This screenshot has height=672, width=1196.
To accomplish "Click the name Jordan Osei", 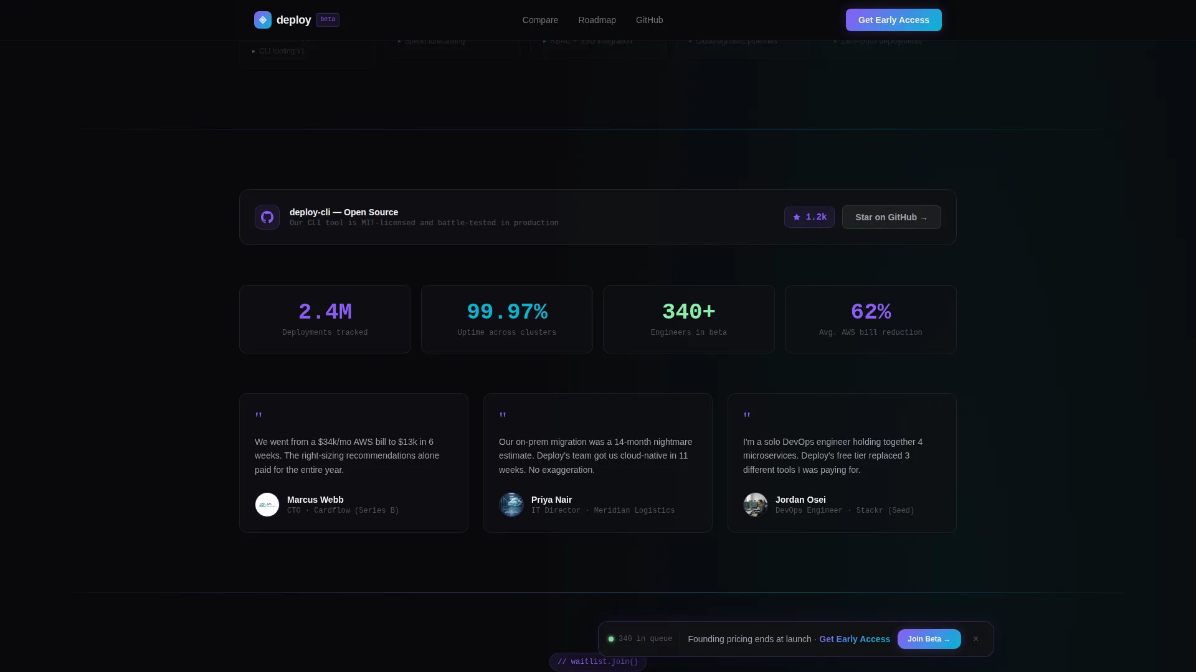I will (x=800, y=500).
